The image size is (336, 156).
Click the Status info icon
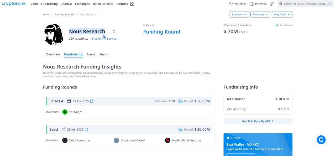point(153,25)
